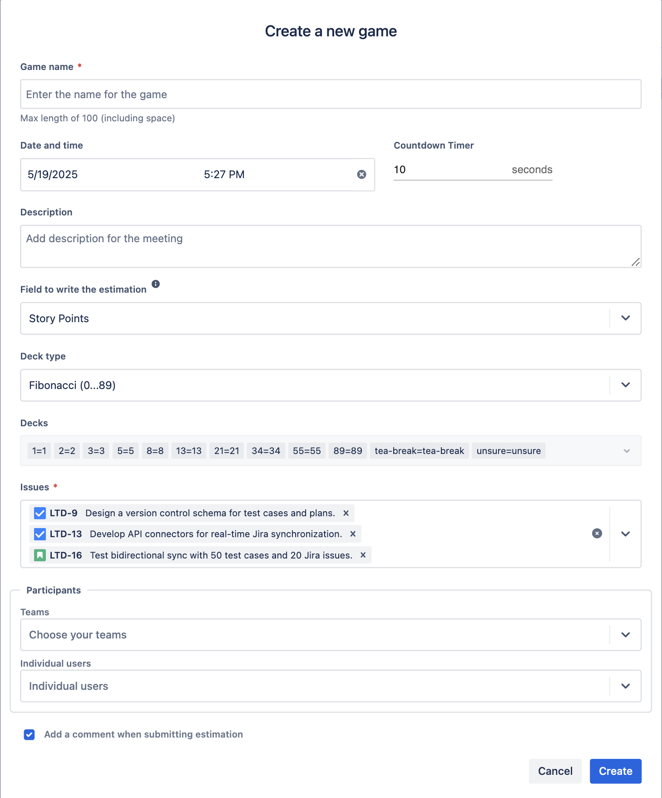Click the LTD-9 task type icon
The image size is (662, 798).
coord(40,513)
